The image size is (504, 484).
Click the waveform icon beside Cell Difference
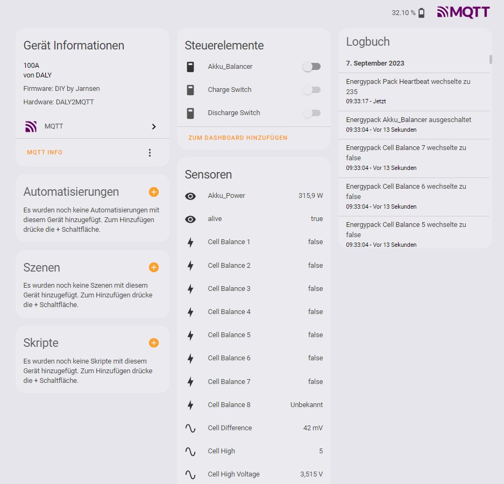click(x=190, y=428)
